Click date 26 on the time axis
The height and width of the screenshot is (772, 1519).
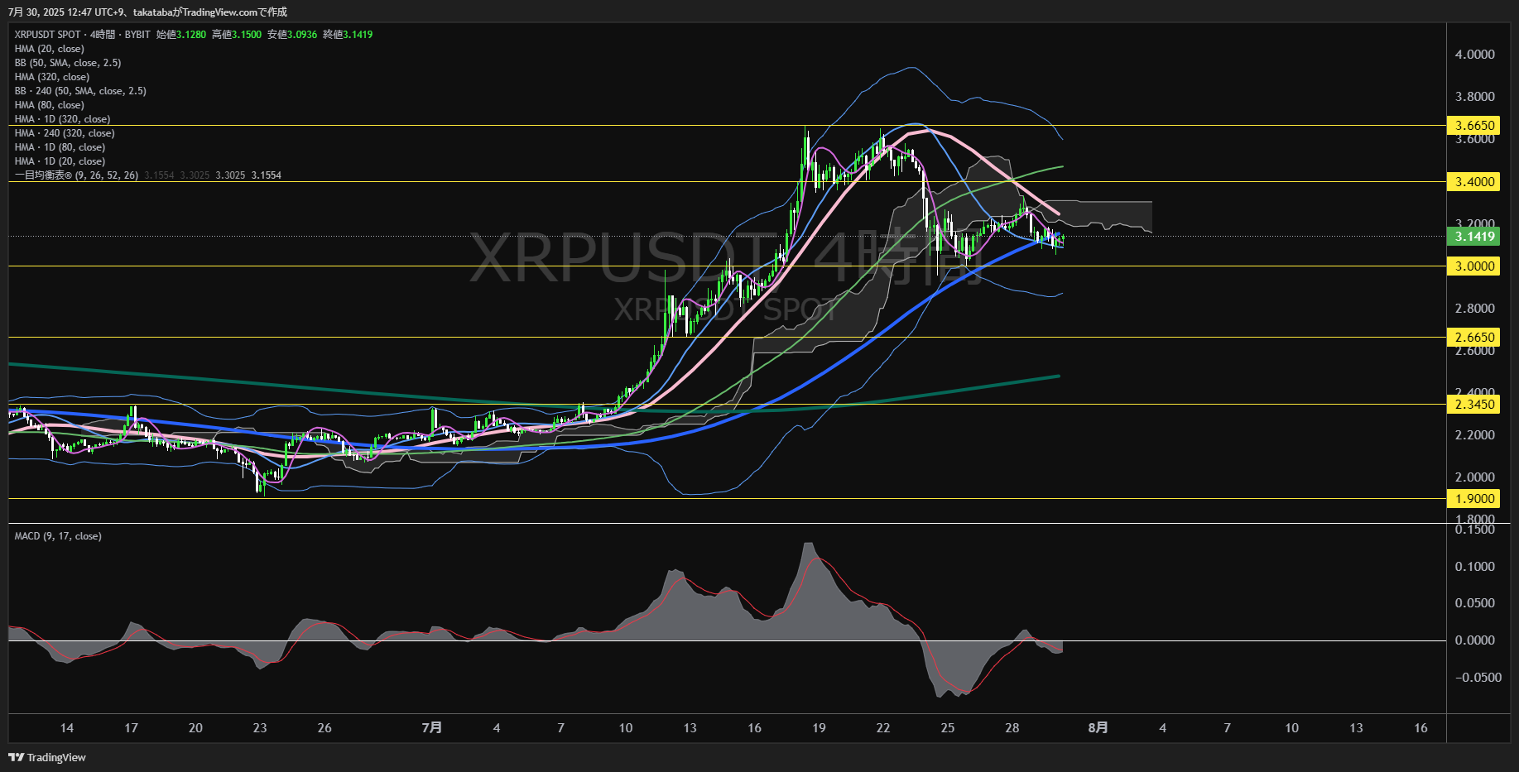[324, 728]
